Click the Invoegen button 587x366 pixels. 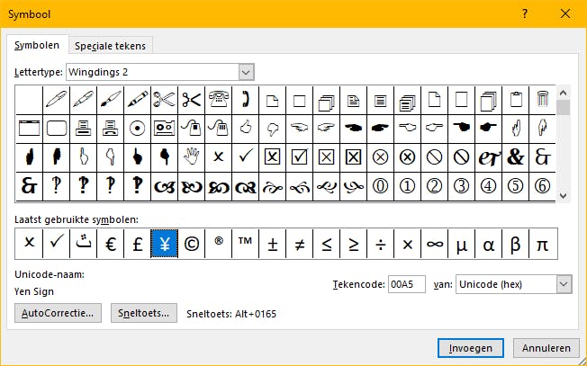click(x=470, y=348)
